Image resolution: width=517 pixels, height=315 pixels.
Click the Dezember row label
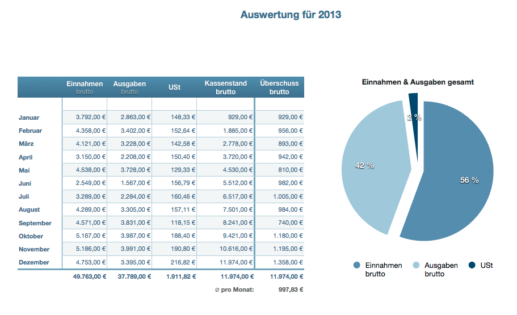[33, 262]
